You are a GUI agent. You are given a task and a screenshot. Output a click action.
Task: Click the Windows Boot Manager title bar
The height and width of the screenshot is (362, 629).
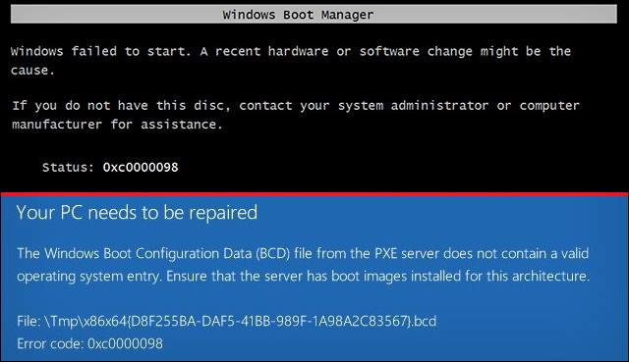[314, 15]
